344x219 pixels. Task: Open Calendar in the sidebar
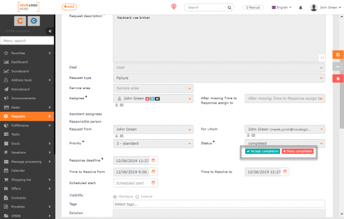click(27, 170)
